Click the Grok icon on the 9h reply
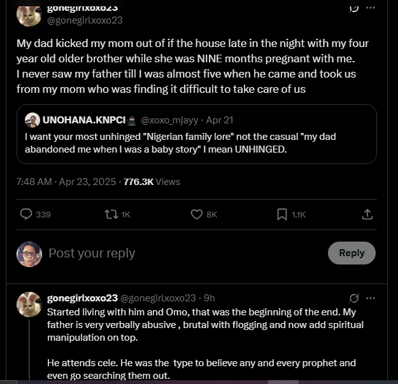398x384 pixels. 354,298
